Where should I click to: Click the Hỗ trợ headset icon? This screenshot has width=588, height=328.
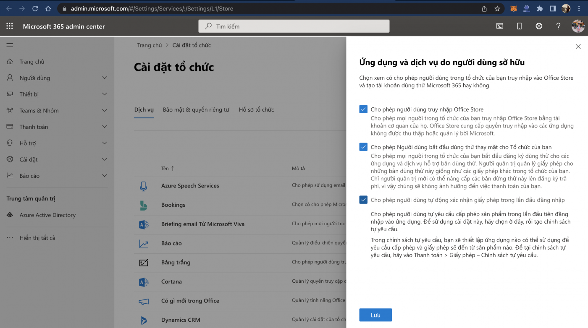[10, 143]
